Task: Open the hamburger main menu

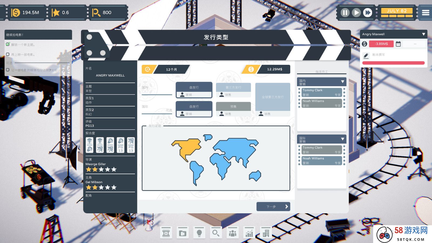Action: click(426, 13)
